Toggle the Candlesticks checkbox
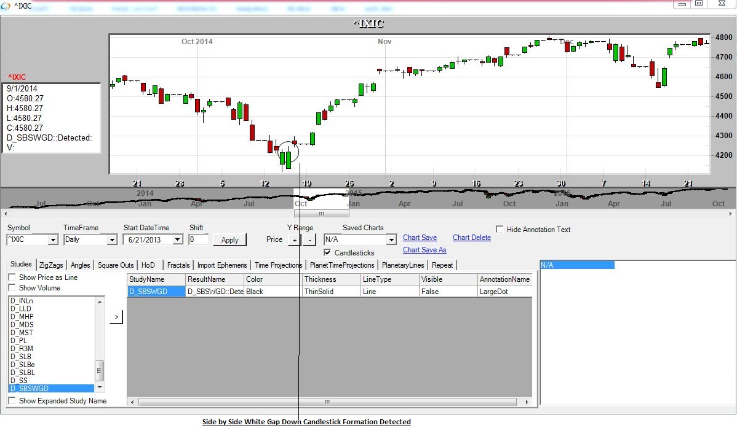Image resolution: width=737 pixels, height=431 pixels. coord(328,252)
